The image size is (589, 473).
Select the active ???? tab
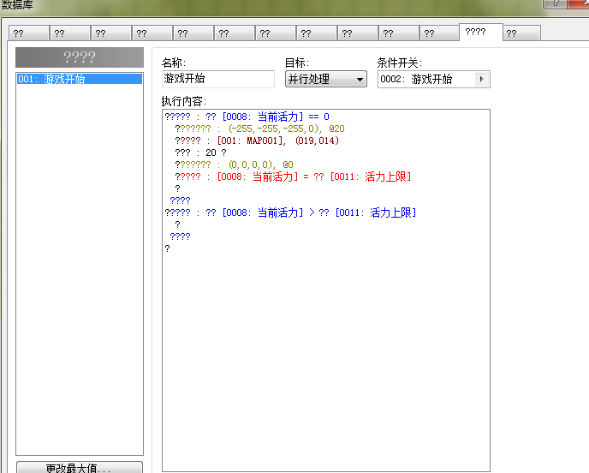point(480,33)
